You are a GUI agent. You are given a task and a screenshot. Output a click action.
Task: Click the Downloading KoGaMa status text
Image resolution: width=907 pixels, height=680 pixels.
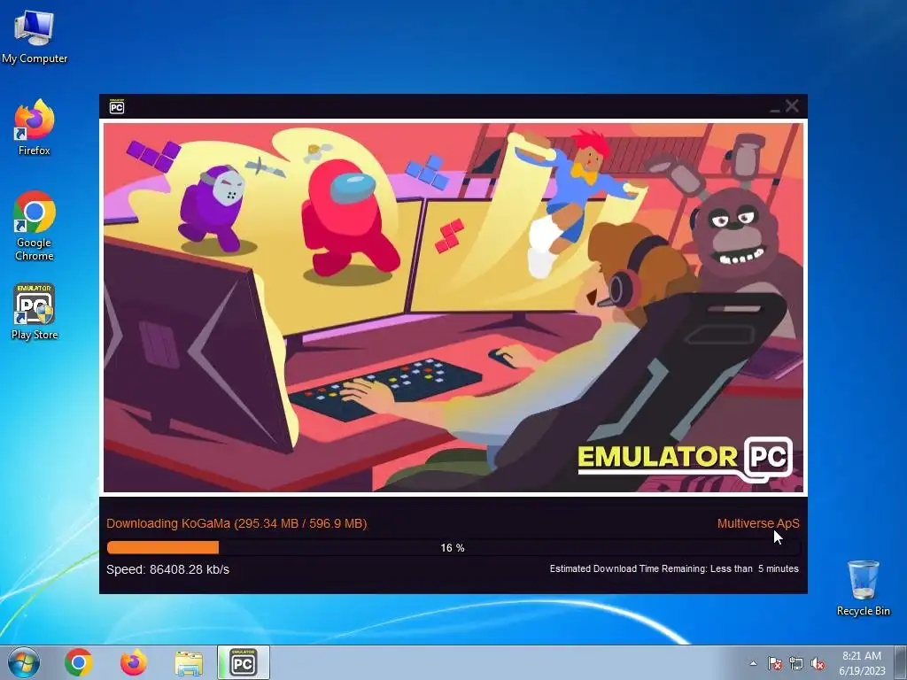[236, 523]
